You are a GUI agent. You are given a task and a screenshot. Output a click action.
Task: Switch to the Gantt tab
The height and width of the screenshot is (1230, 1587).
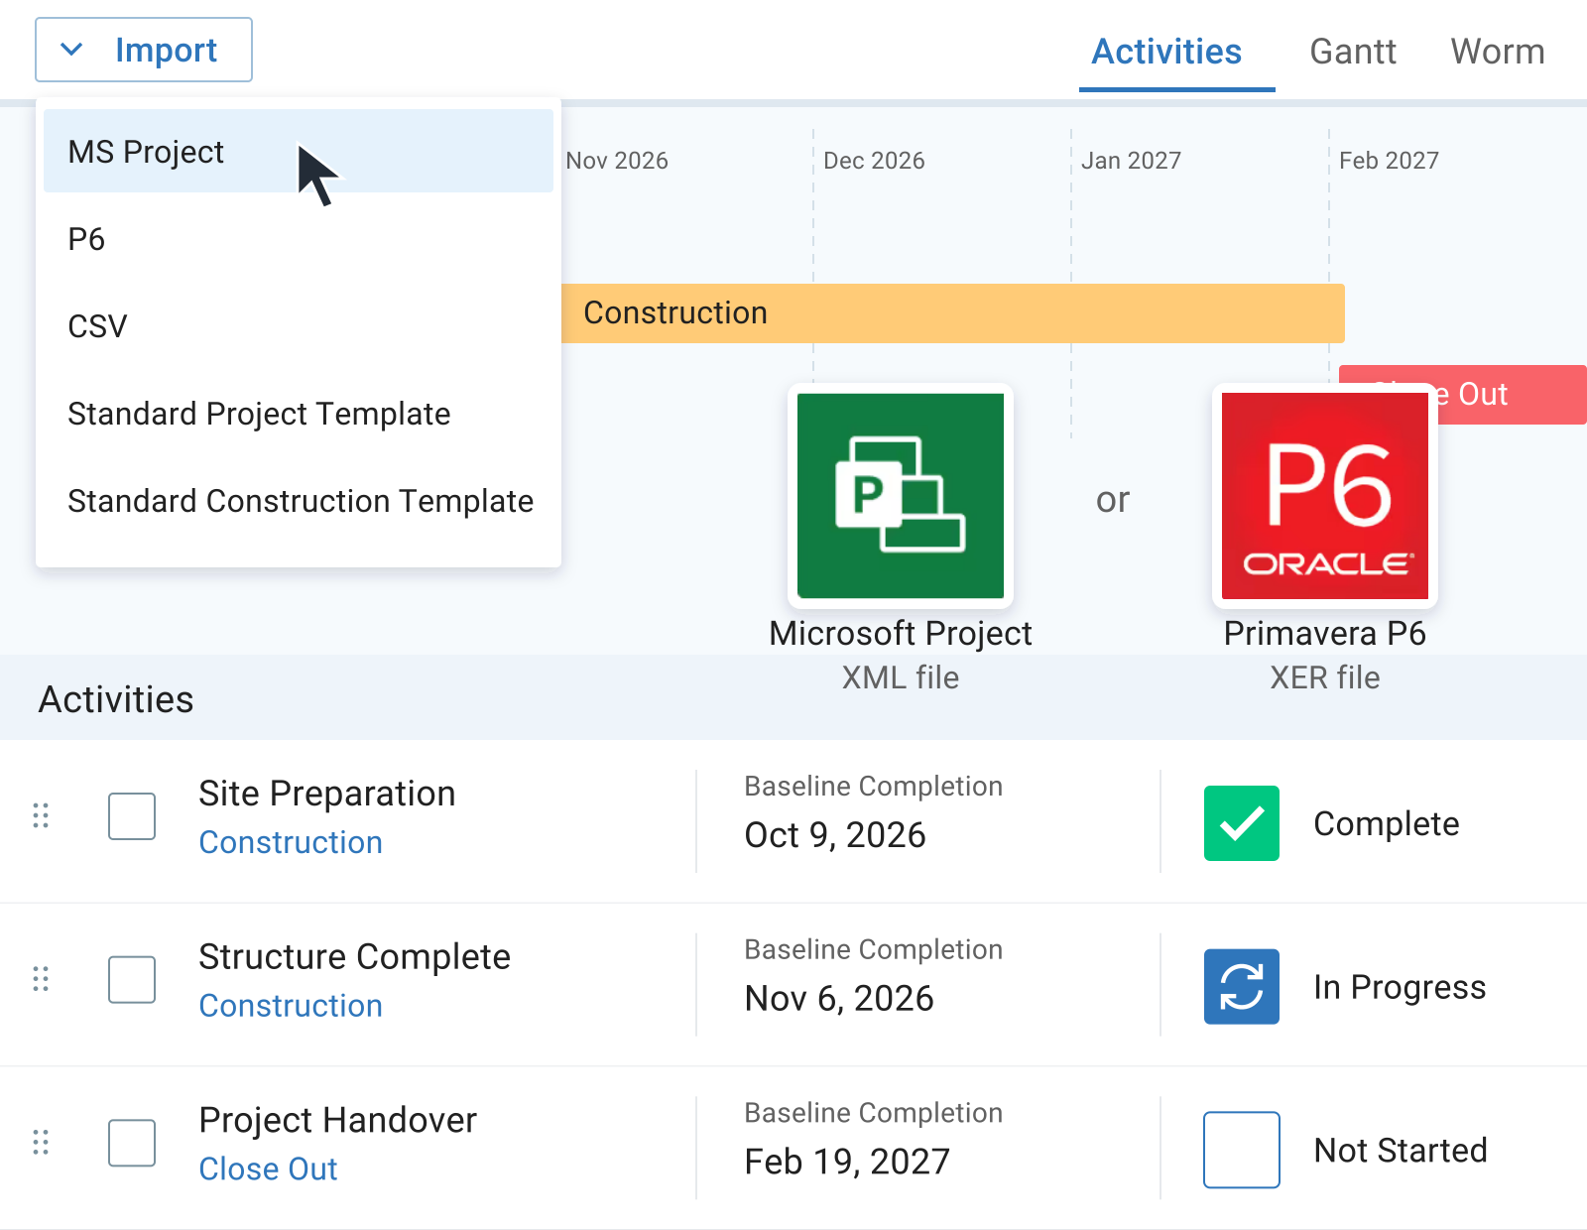[1353, 52]
